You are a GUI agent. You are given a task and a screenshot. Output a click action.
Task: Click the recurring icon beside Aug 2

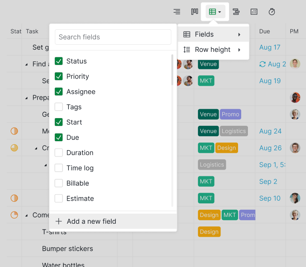click(262, 64)
